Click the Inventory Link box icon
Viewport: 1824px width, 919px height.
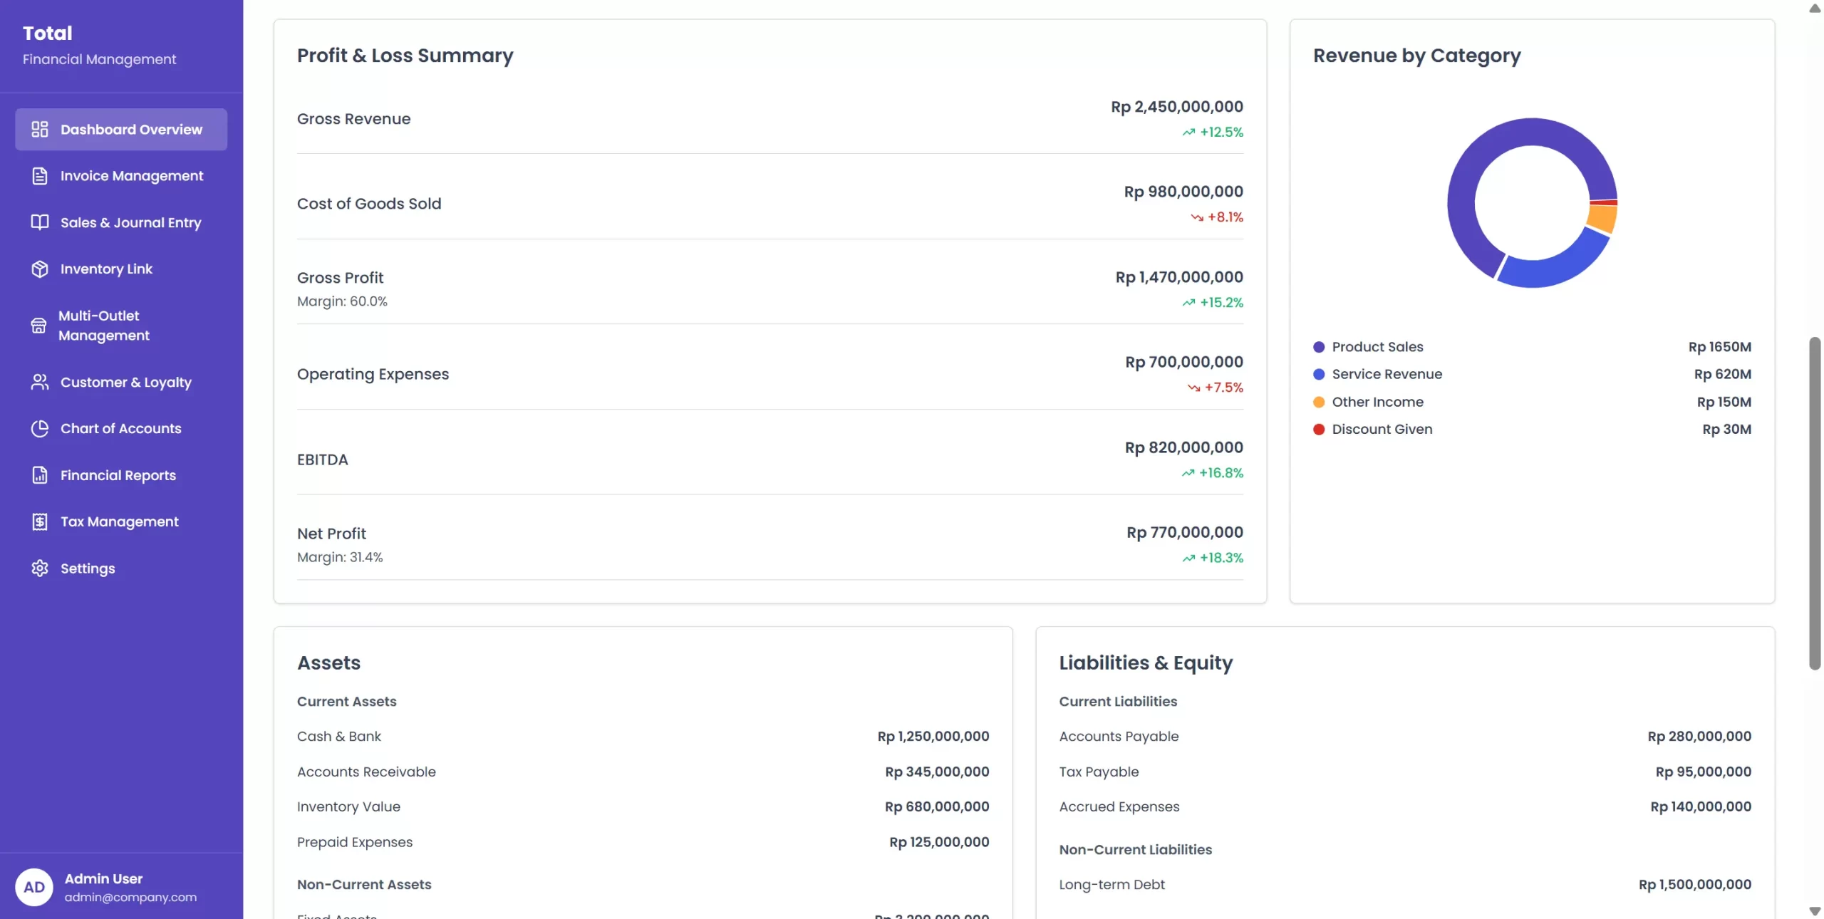(40, 269)
